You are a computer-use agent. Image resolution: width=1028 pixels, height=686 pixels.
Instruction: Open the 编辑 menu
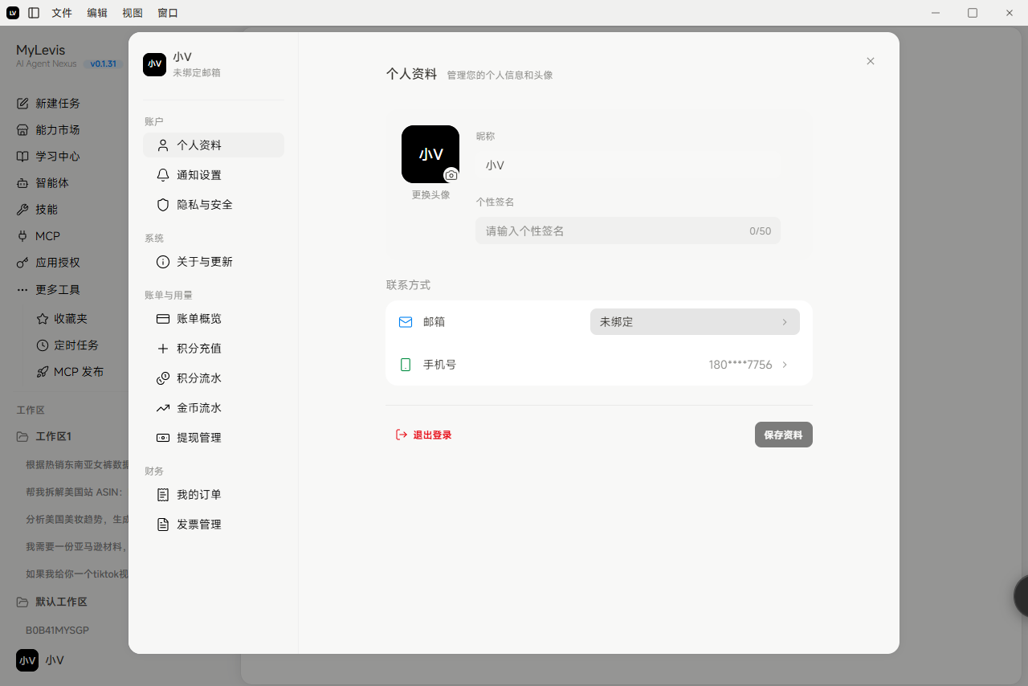[x=97, y=13]
